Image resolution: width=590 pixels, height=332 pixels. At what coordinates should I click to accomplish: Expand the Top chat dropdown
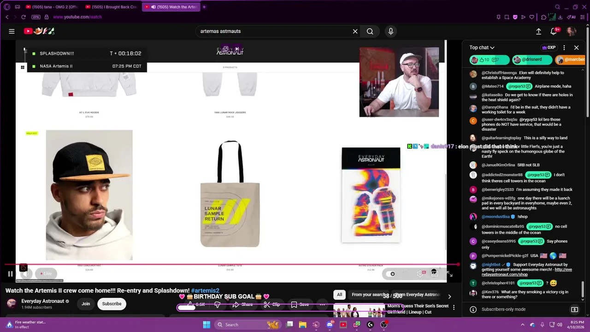pos(482,47)
